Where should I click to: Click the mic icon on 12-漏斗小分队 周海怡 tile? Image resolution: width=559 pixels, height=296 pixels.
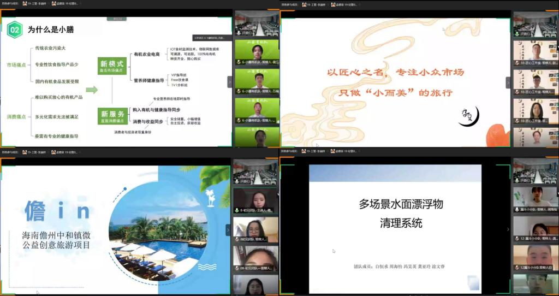pyautogui.click(x=517, y=209)
